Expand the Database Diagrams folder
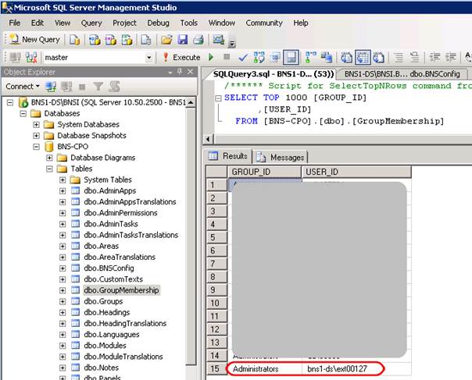Image resolution: width=472 pixels, height=380 pixels. pyautogui.click(x=49, y=158)
